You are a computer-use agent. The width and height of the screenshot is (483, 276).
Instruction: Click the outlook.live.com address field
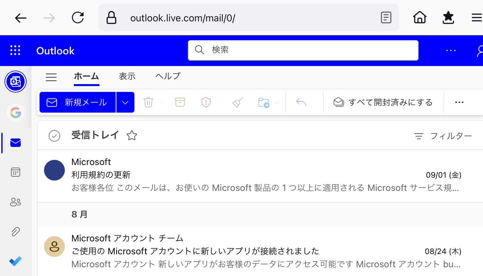249,18
